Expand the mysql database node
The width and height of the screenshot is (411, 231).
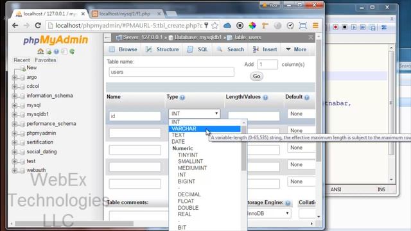(x=15, y=105)
